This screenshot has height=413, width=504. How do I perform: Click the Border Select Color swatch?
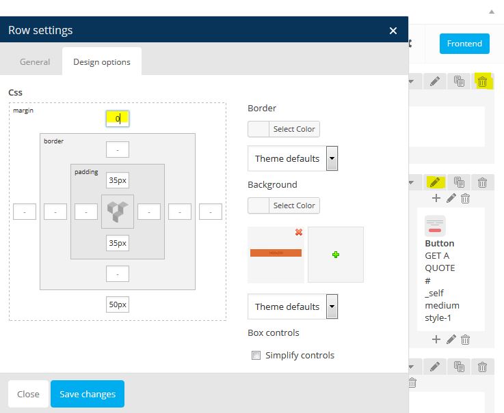[x=258, y=129]
